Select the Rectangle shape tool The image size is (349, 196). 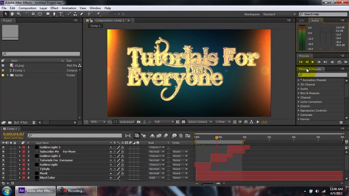[48, 14]
